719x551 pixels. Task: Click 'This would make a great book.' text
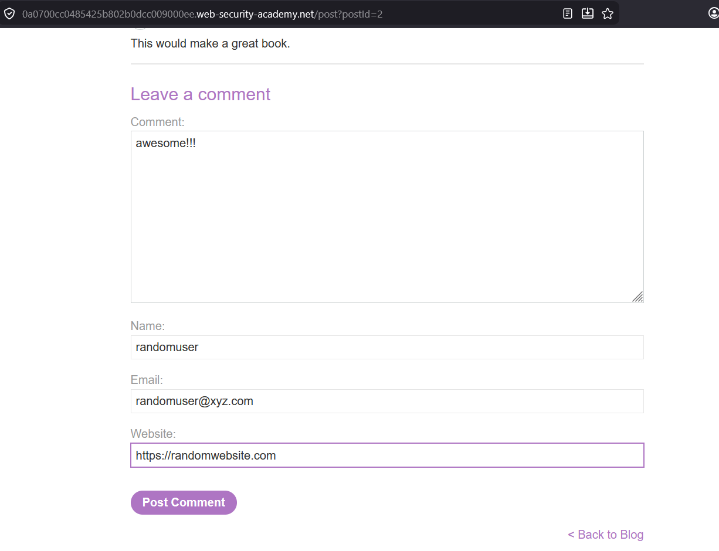(210, 43)
